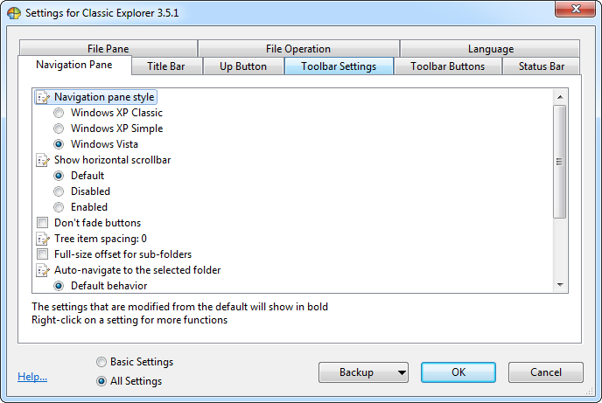Viewport: 602px width, 403px height.
Task: Click the settings list vertical scrollbar thumb
Action: 560,161
